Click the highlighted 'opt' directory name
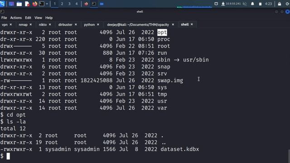 pos(162,32)
